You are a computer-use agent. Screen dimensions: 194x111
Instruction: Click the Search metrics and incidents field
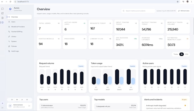[138, 11]
